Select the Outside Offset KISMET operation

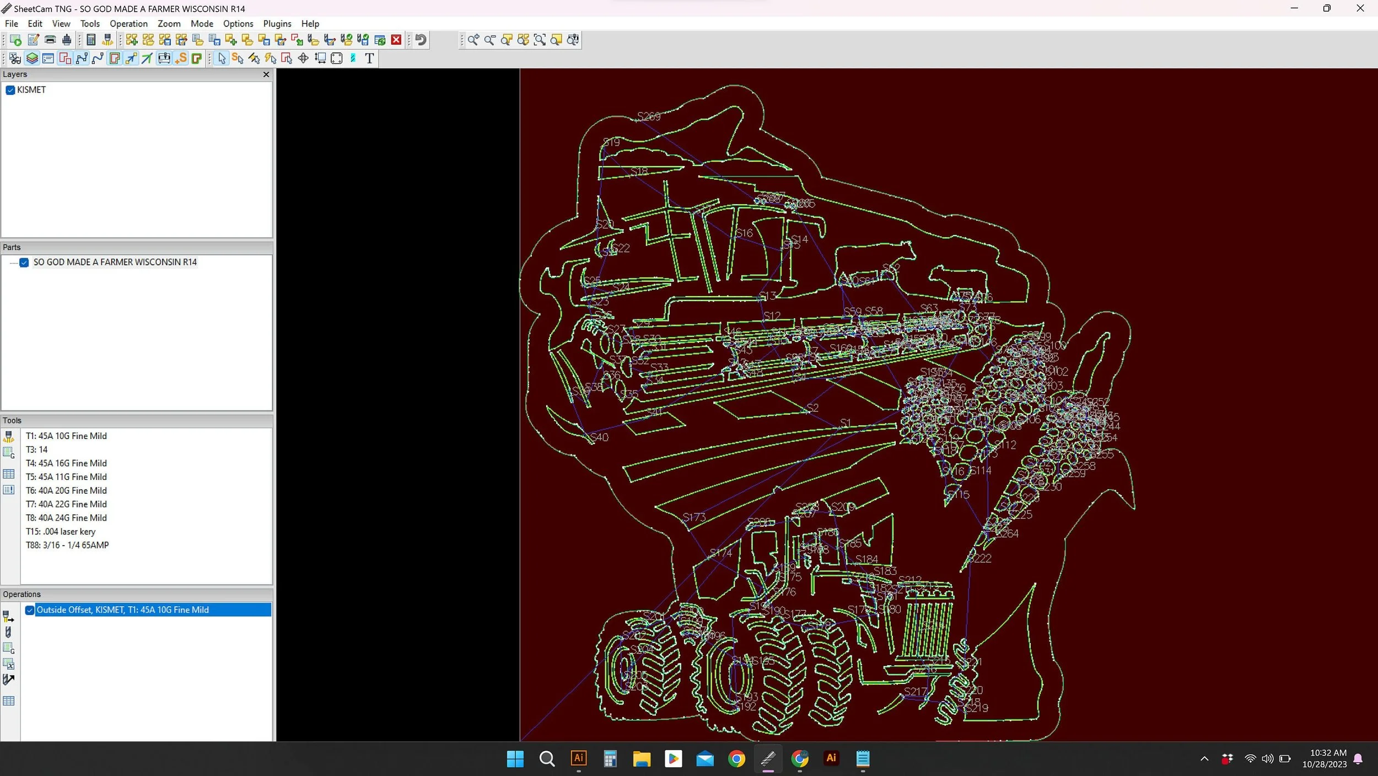click(x=122, y=610)
